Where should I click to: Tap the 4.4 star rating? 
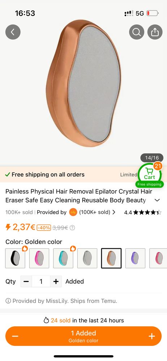pyautogui.click(x=143, y=212)
